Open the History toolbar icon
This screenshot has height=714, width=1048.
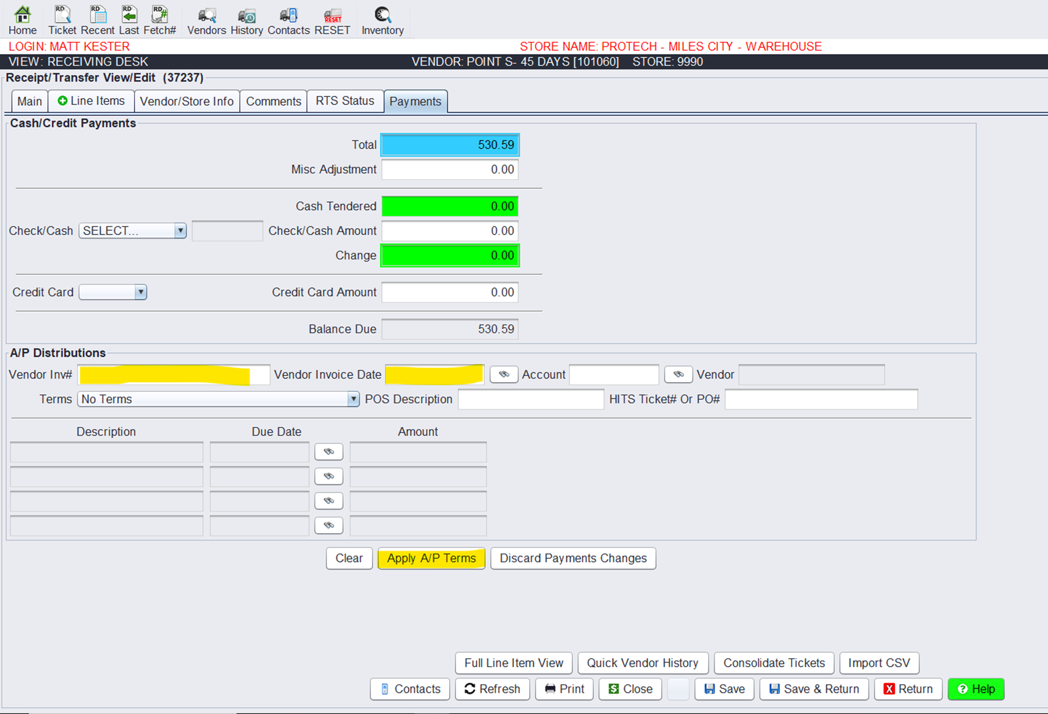click(x=246, y=20)
